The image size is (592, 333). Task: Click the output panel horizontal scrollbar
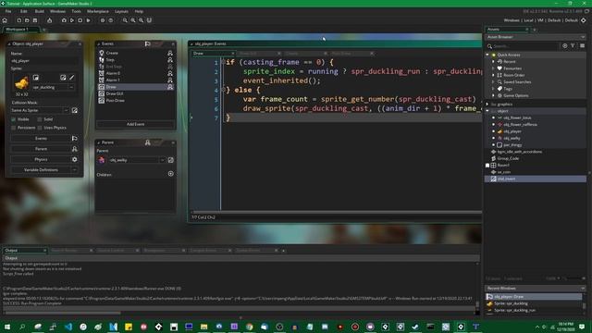62,313
